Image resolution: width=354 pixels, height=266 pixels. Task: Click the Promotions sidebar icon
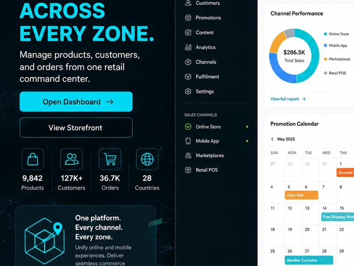click(x=188, y=18)
